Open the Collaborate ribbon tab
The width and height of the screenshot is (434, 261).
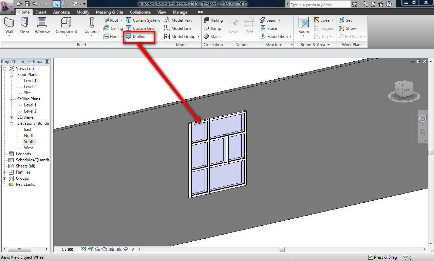point(140,12)
